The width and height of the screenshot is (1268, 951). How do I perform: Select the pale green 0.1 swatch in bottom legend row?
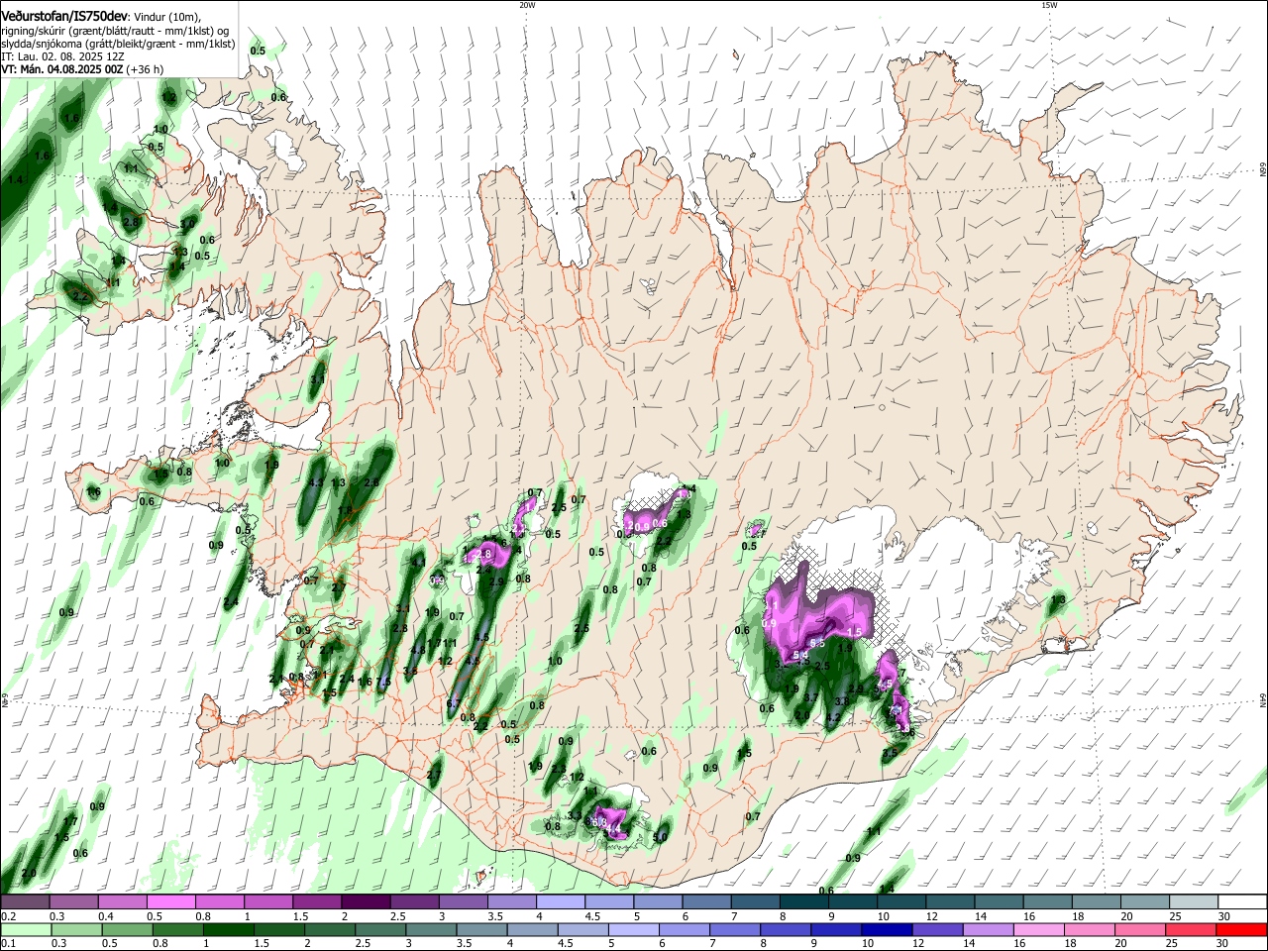tap(25, 929)
